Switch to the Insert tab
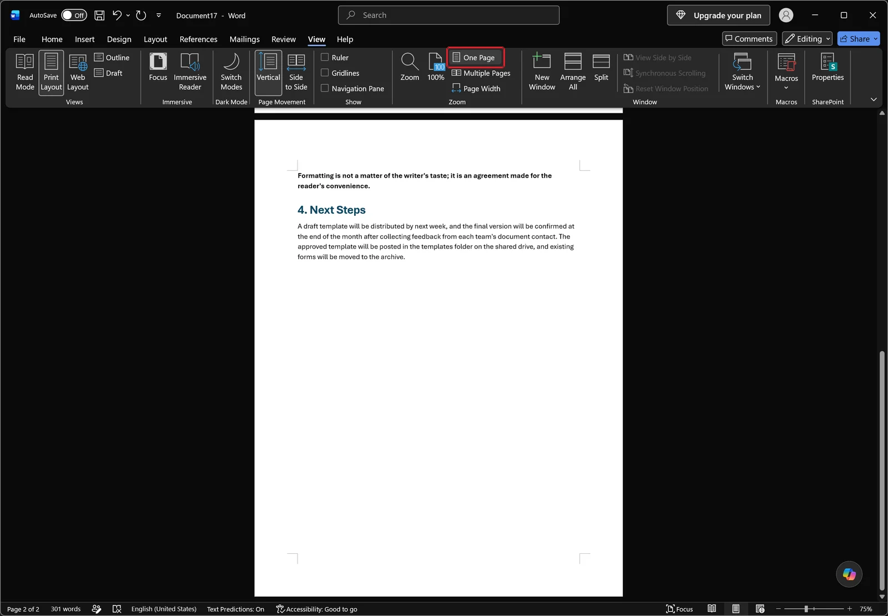 85,39
